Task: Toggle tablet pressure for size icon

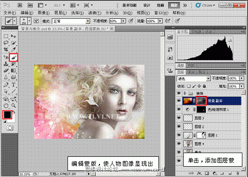Action: click(178, 21)
